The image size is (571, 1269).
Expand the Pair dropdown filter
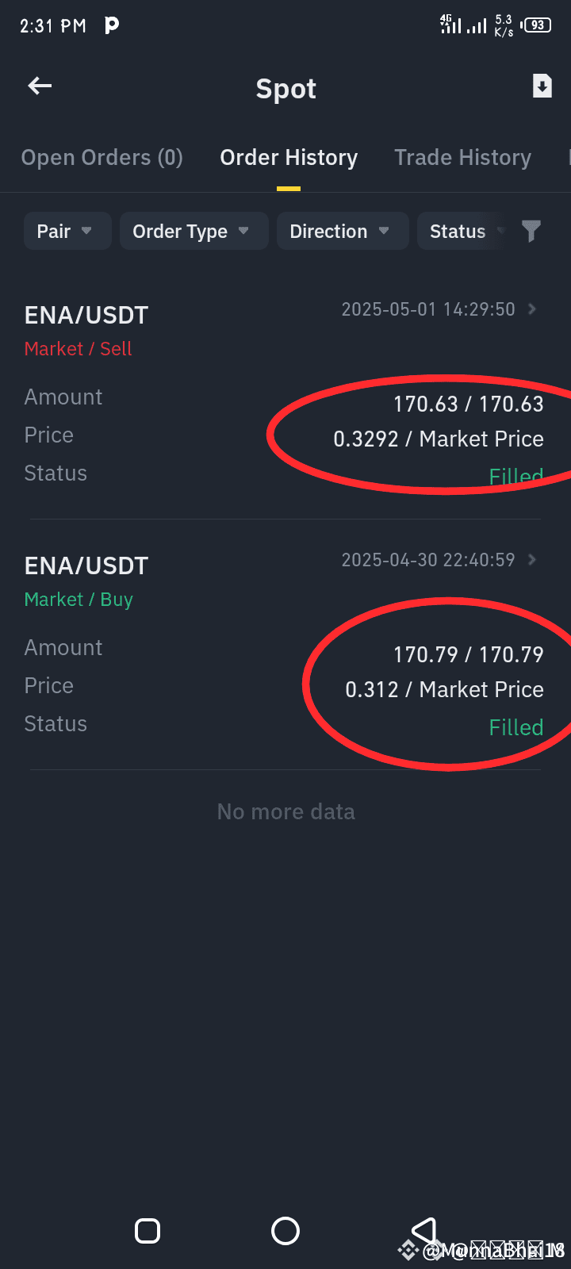(x=67, y=231)
